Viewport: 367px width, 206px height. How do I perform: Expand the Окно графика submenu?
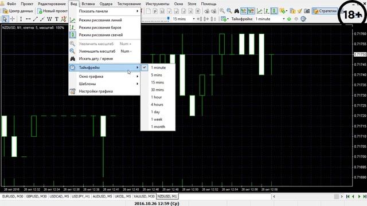[104, 76]
